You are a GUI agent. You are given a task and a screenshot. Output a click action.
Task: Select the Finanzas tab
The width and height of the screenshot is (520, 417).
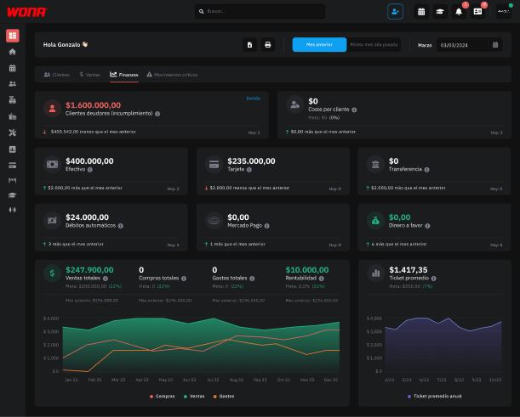point(124,75)
